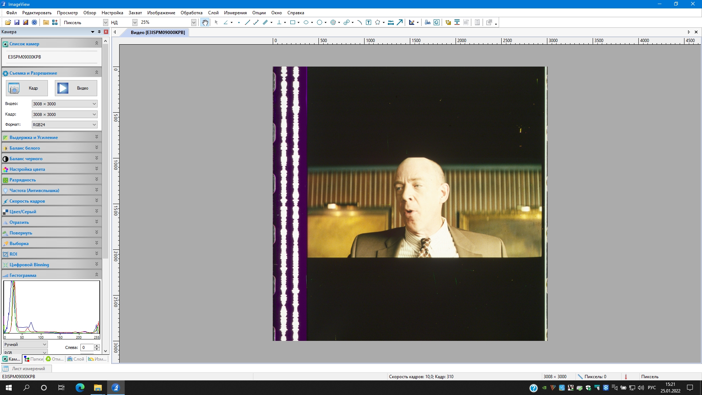702x395 pixels.
Task: Open the Обработка menu
Action: click(x=191, y=13)
